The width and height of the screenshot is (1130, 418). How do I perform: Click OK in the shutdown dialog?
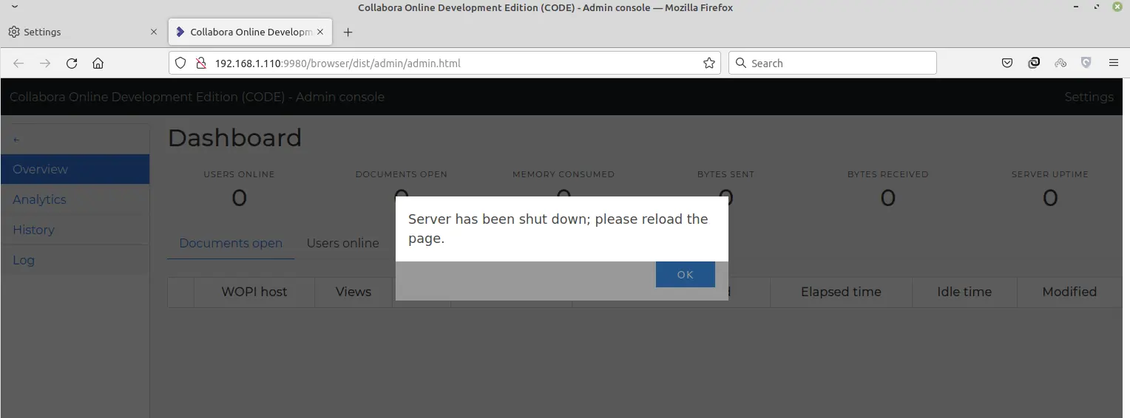point(685,275)
